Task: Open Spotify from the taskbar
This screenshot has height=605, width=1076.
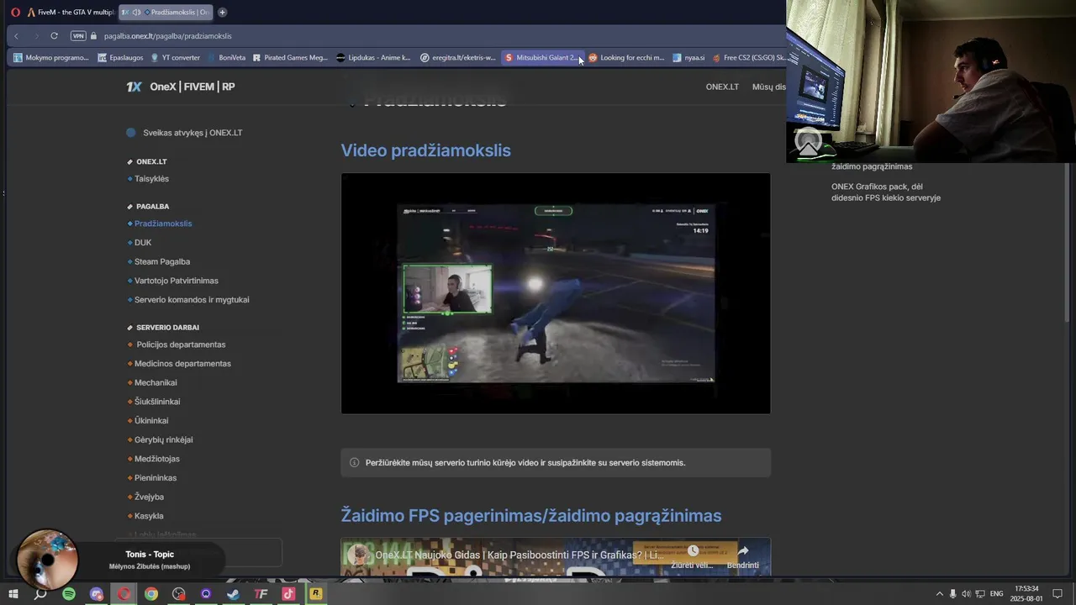Action: [x=69, y=594]
